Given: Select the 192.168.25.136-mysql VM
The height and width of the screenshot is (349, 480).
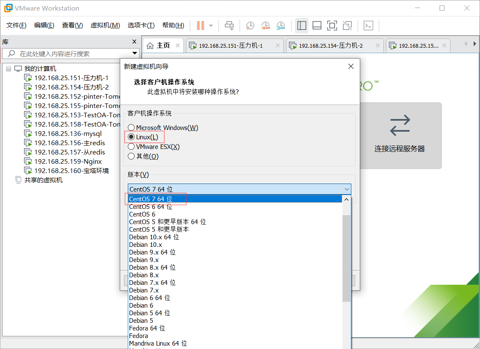Looking at the screenshot, I should [x=63, y=134].
